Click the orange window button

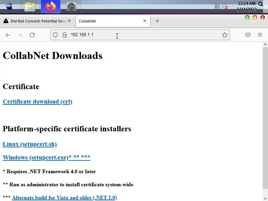tap(255, 17)
